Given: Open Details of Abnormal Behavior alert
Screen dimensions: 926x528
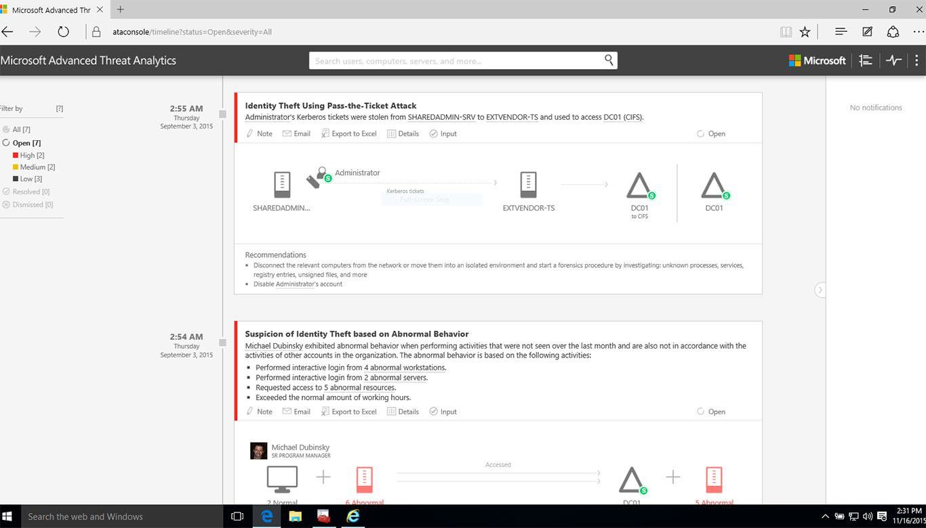Looking at the screenshot, I should tap(403, 412).
